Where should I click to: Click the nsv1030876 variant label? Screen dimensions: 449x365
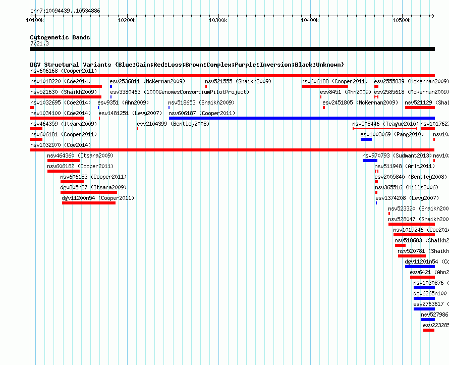[431, 283]
